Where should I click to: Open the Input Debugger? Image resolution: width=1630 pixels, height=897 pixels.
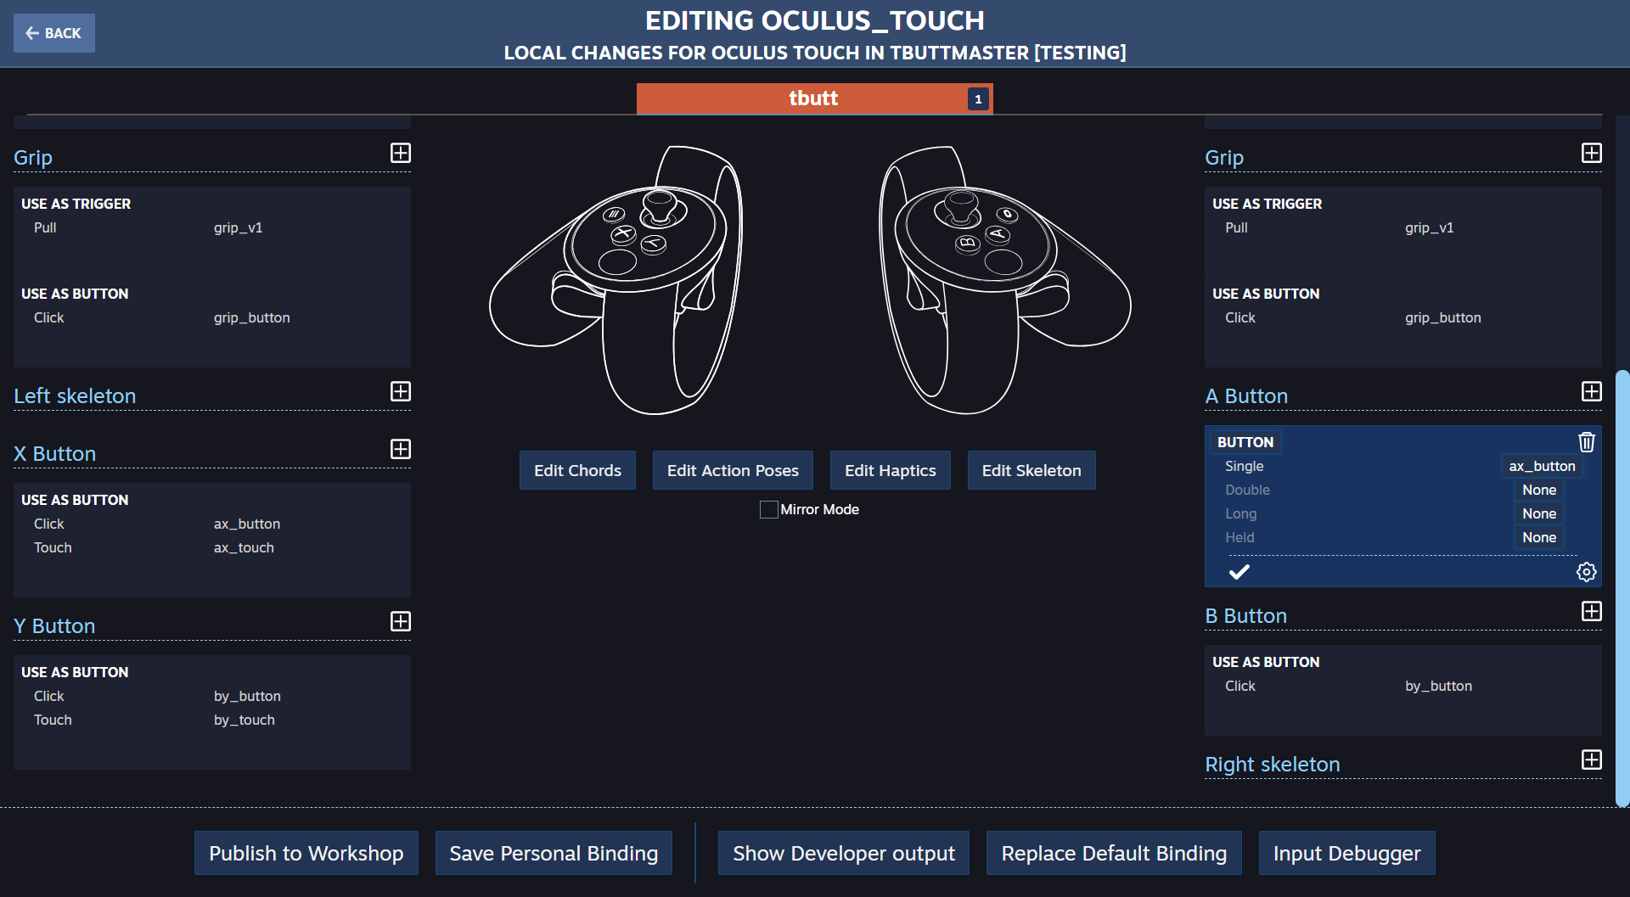1346,853
